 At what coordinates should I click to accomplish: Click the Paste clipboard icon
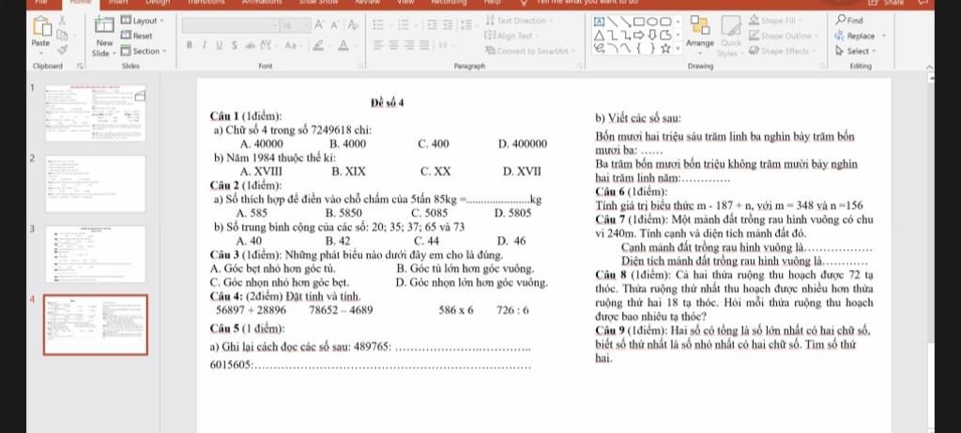coord(41,26)
